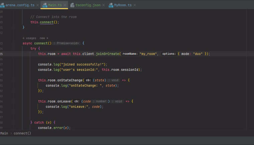This screenshot has height=145, width=254.
Task: Select the Main.ts editor tab
Action: point(55,5)
